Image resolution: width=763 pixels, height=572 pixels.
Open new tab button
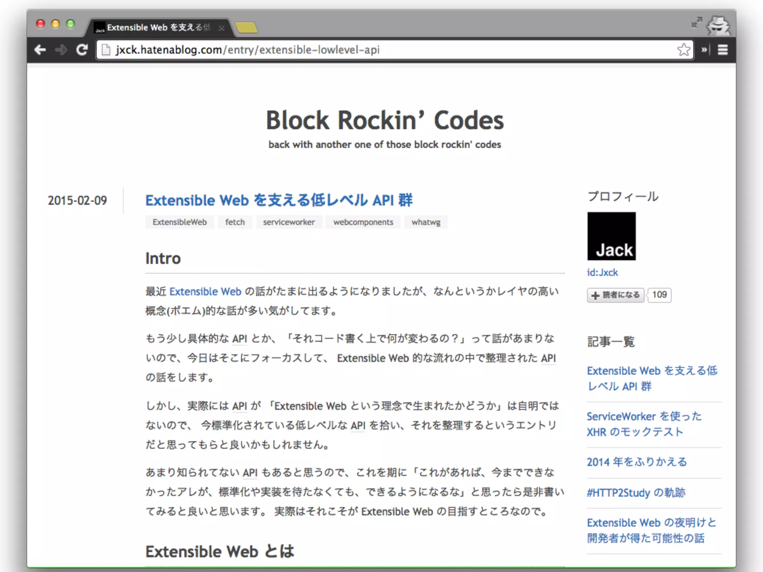[x=247, y=28]
